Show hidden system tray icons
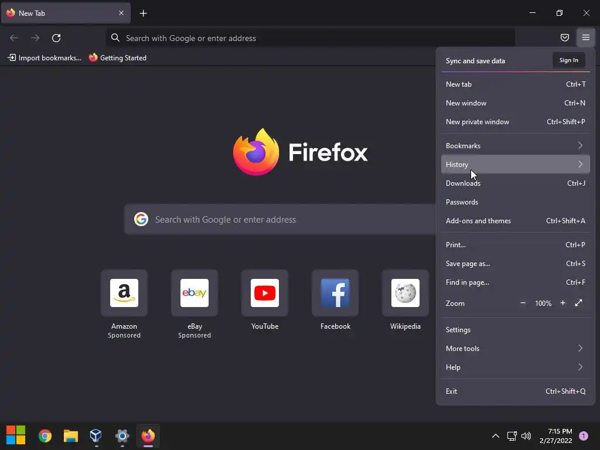Image resolution: width=600 pixels, height=450 pixels. (495, 436)
